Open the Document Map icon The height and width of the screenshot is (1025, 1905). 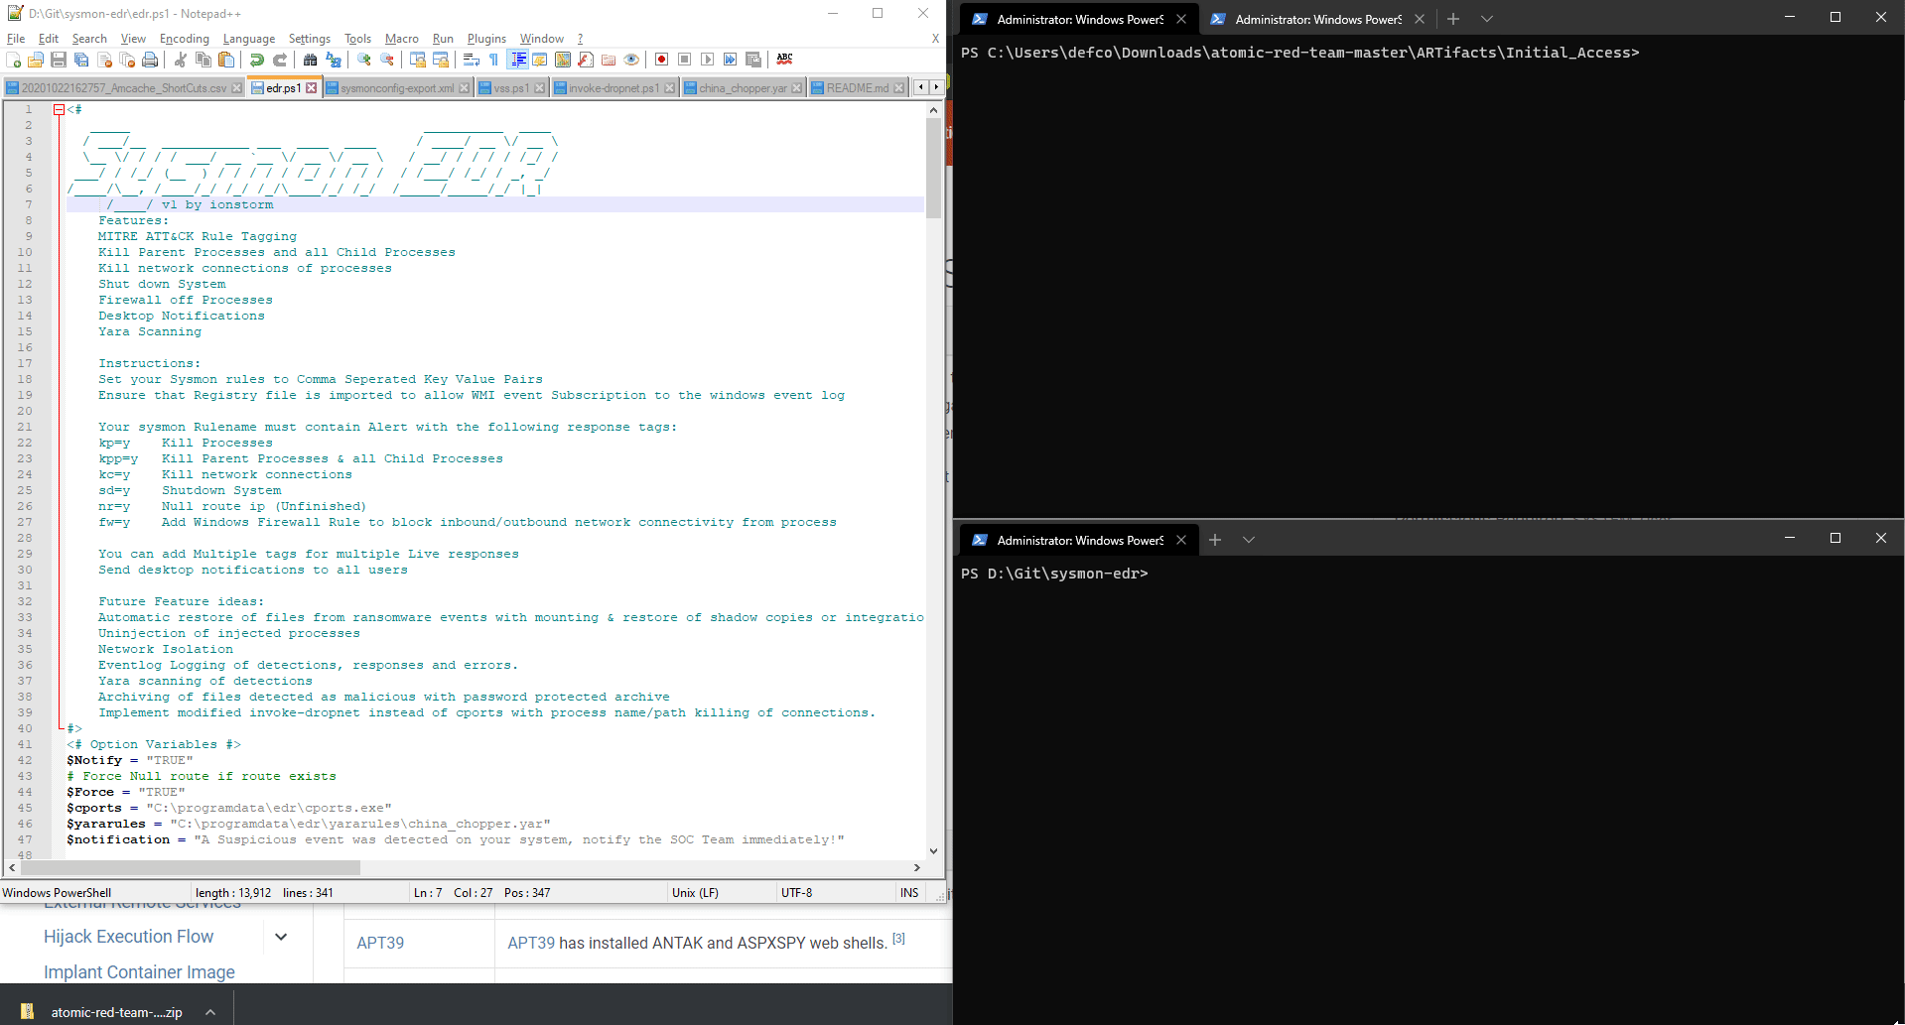(563, 61)
